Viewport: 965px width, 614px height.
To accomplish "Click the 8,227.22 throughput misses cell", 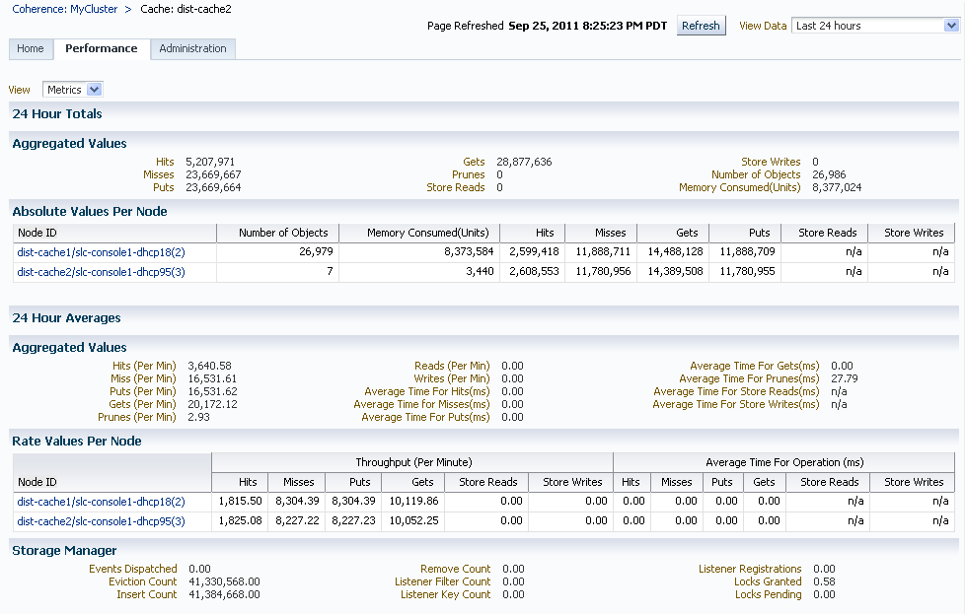I will [x=297, y=521].
